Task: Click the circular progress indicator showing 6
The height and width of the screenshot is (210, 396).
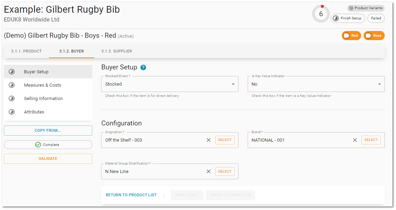Action: click(321, 14)
